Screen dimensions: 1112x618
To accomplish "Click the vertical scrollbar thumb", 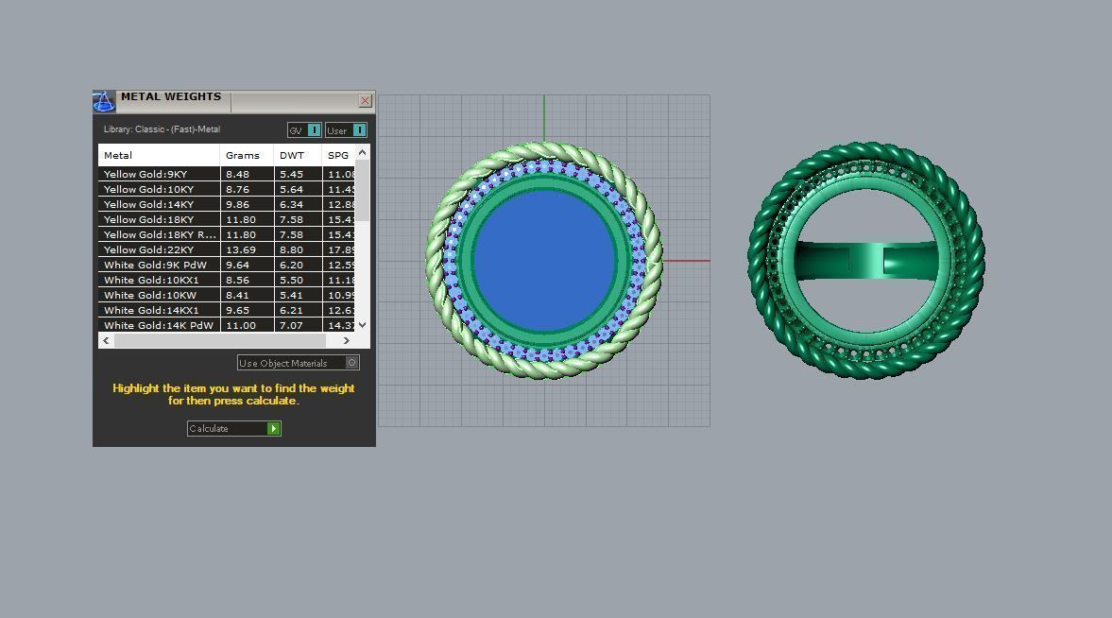I will (363, 190).
